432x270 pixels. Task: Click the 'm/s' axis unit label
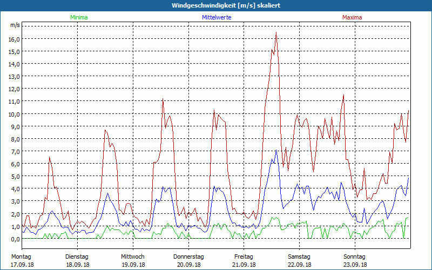coord(15,25)
